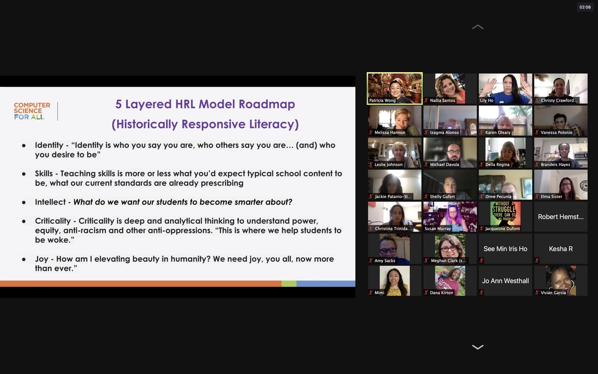Click Jo Ann Westhall's name tile
Image resolution: width=598 pixels, height=374 pixels.
click(x=505, y=280)
